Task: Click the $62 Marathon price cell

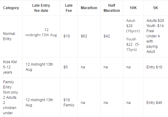Action: point(84,36)
